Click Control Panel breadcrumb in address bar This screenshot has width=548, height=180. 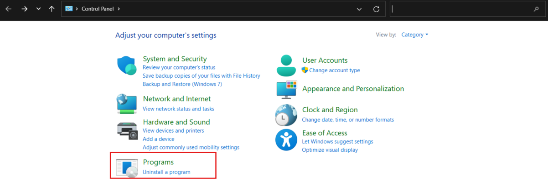97,9
